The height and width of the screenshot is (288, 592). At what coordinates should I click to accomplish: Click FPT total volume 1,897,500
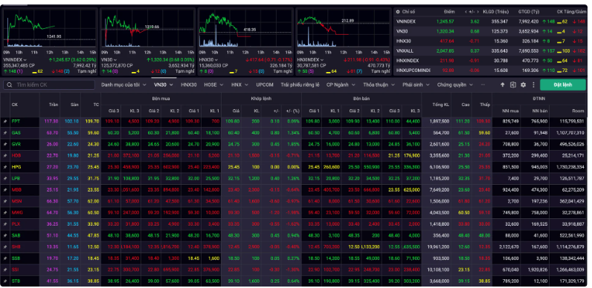[439, 122]
